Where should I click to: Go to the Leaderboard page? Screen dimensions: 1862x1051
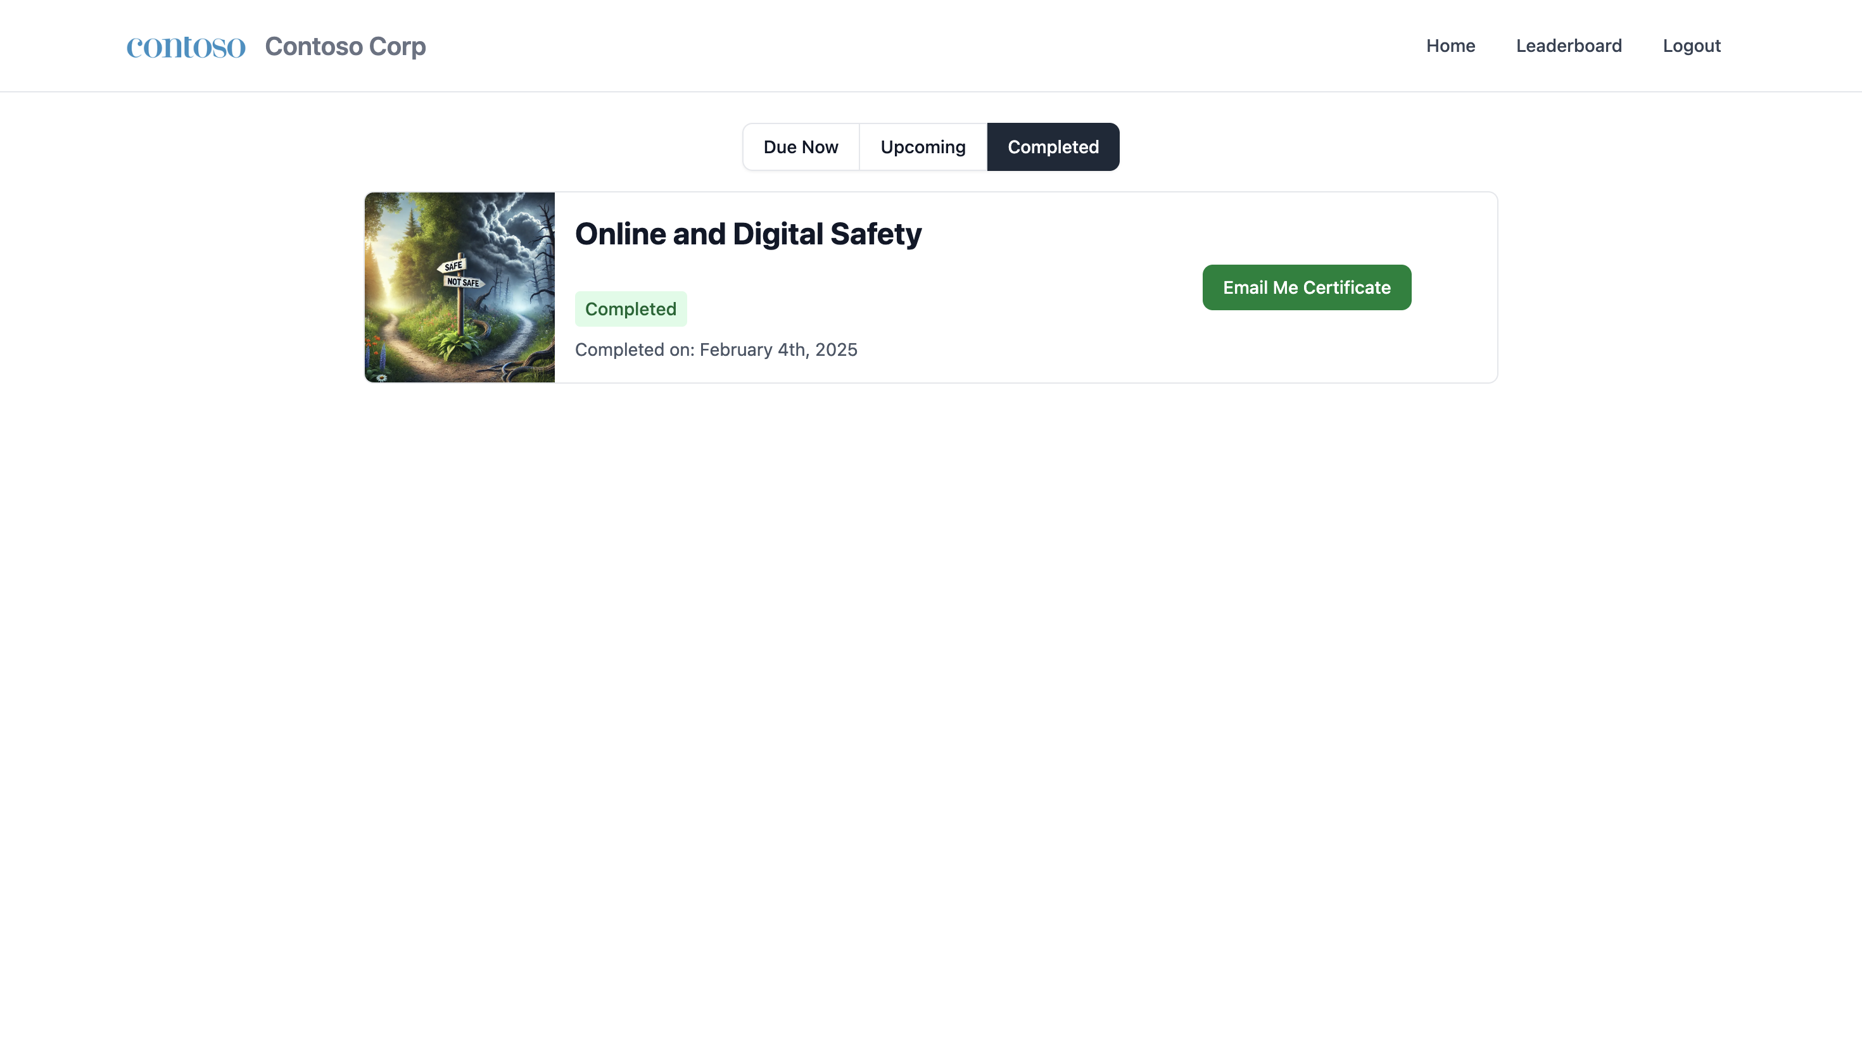[x=1569, y=46]
